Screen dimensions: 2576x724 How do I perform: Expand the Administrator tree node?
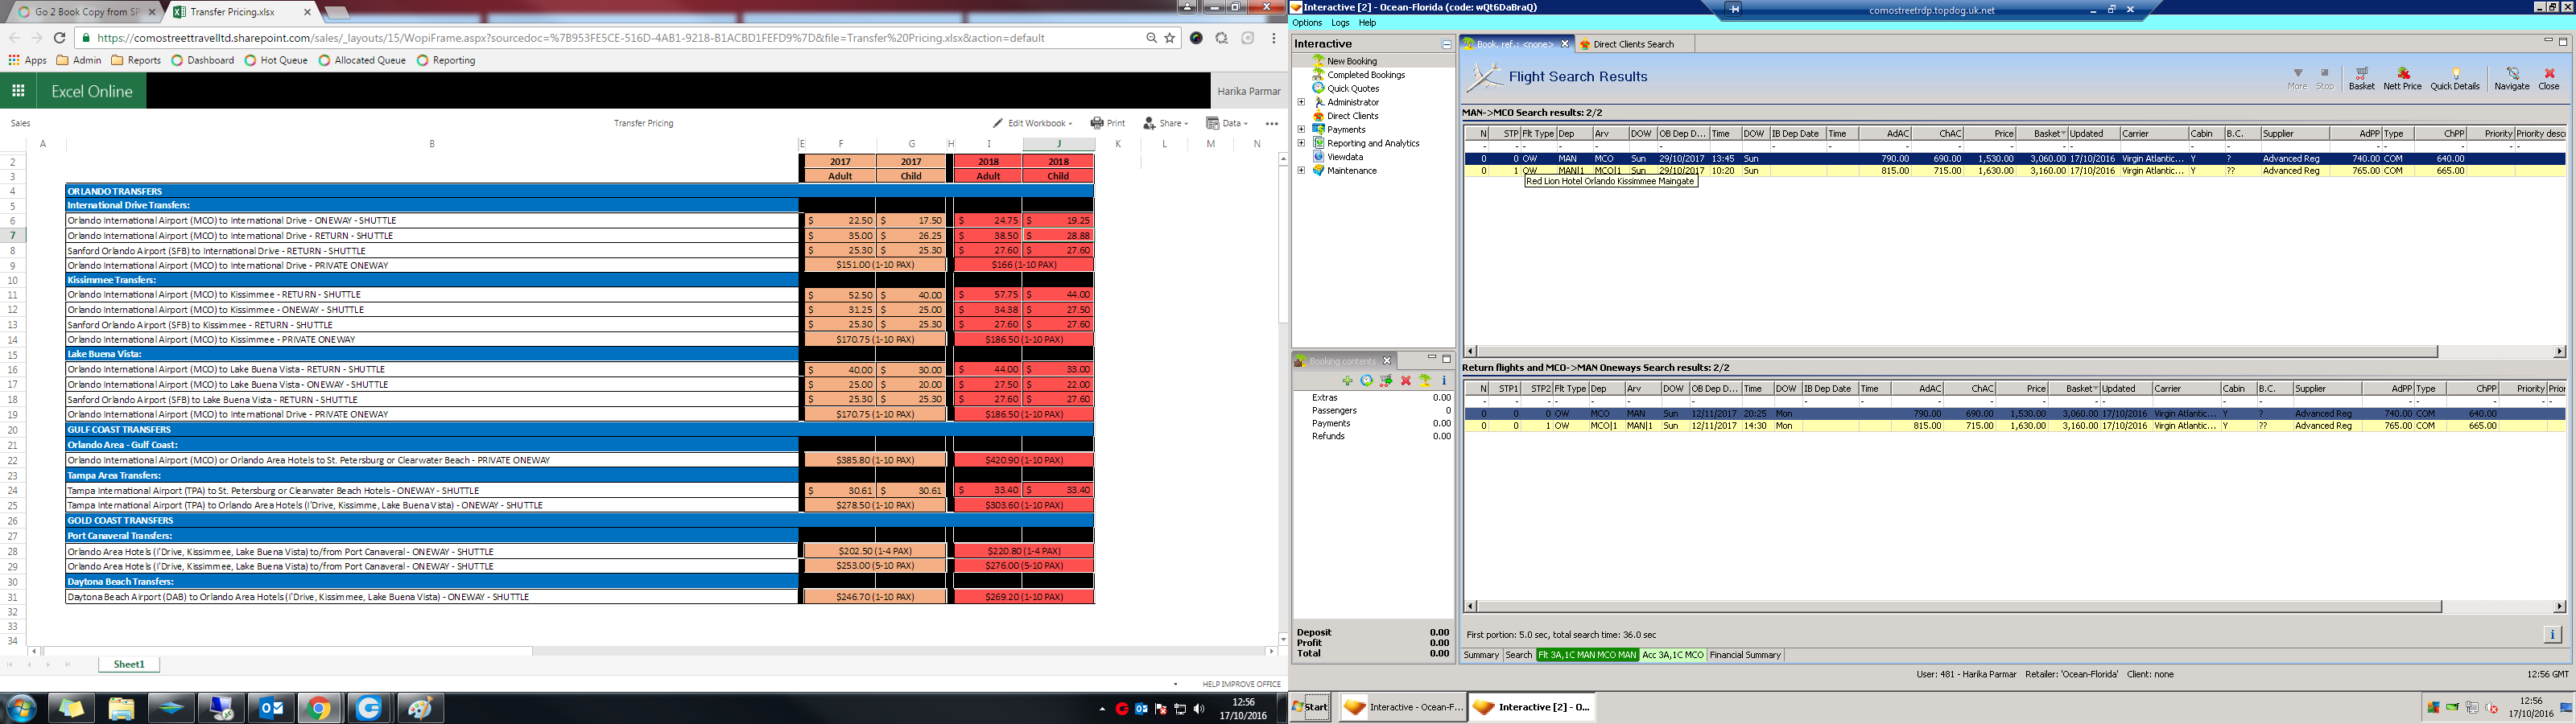pyautogui.click(x=1301, y=102)
